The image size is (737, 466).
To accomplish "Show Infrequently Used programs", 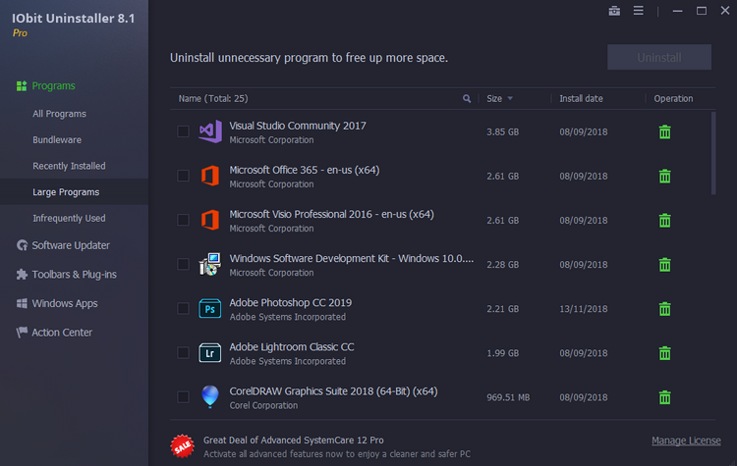I will coord(69,218).
